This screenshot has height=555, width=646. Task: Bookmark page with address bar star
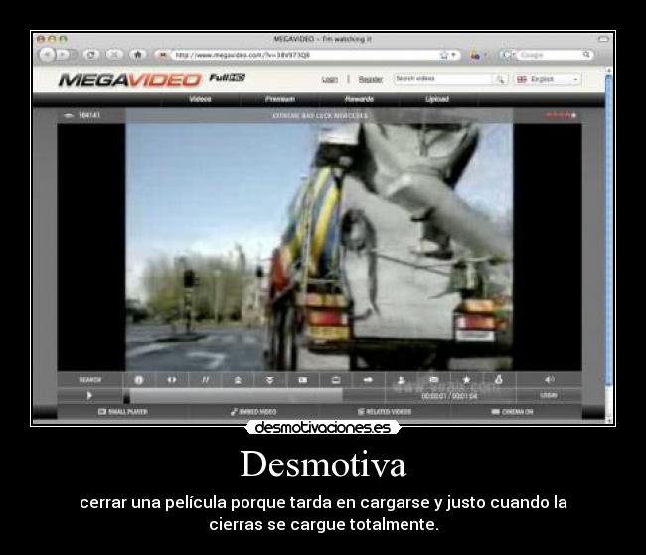(x=444, y=55)
